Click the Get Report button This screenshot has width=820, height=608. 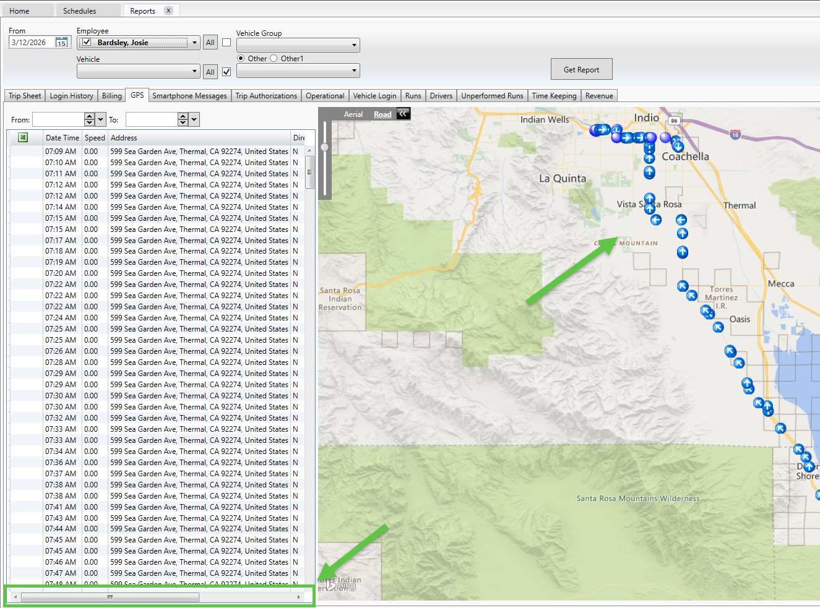point(581,69)
